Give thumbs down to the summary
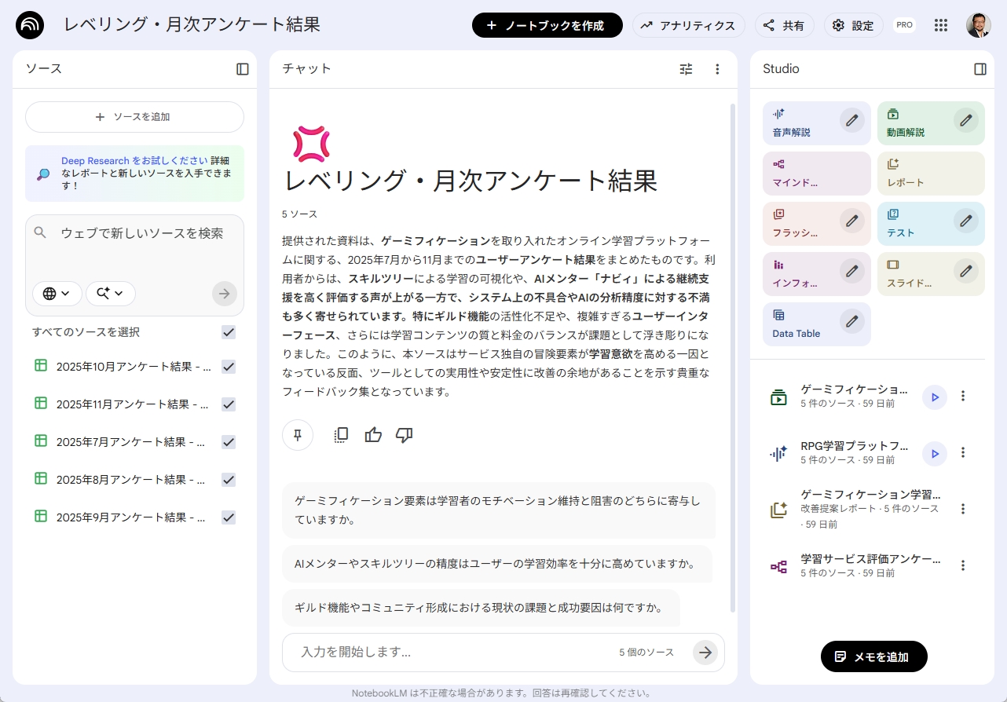The height and width of the screenshot is (702, 1007). coord(405,435)
